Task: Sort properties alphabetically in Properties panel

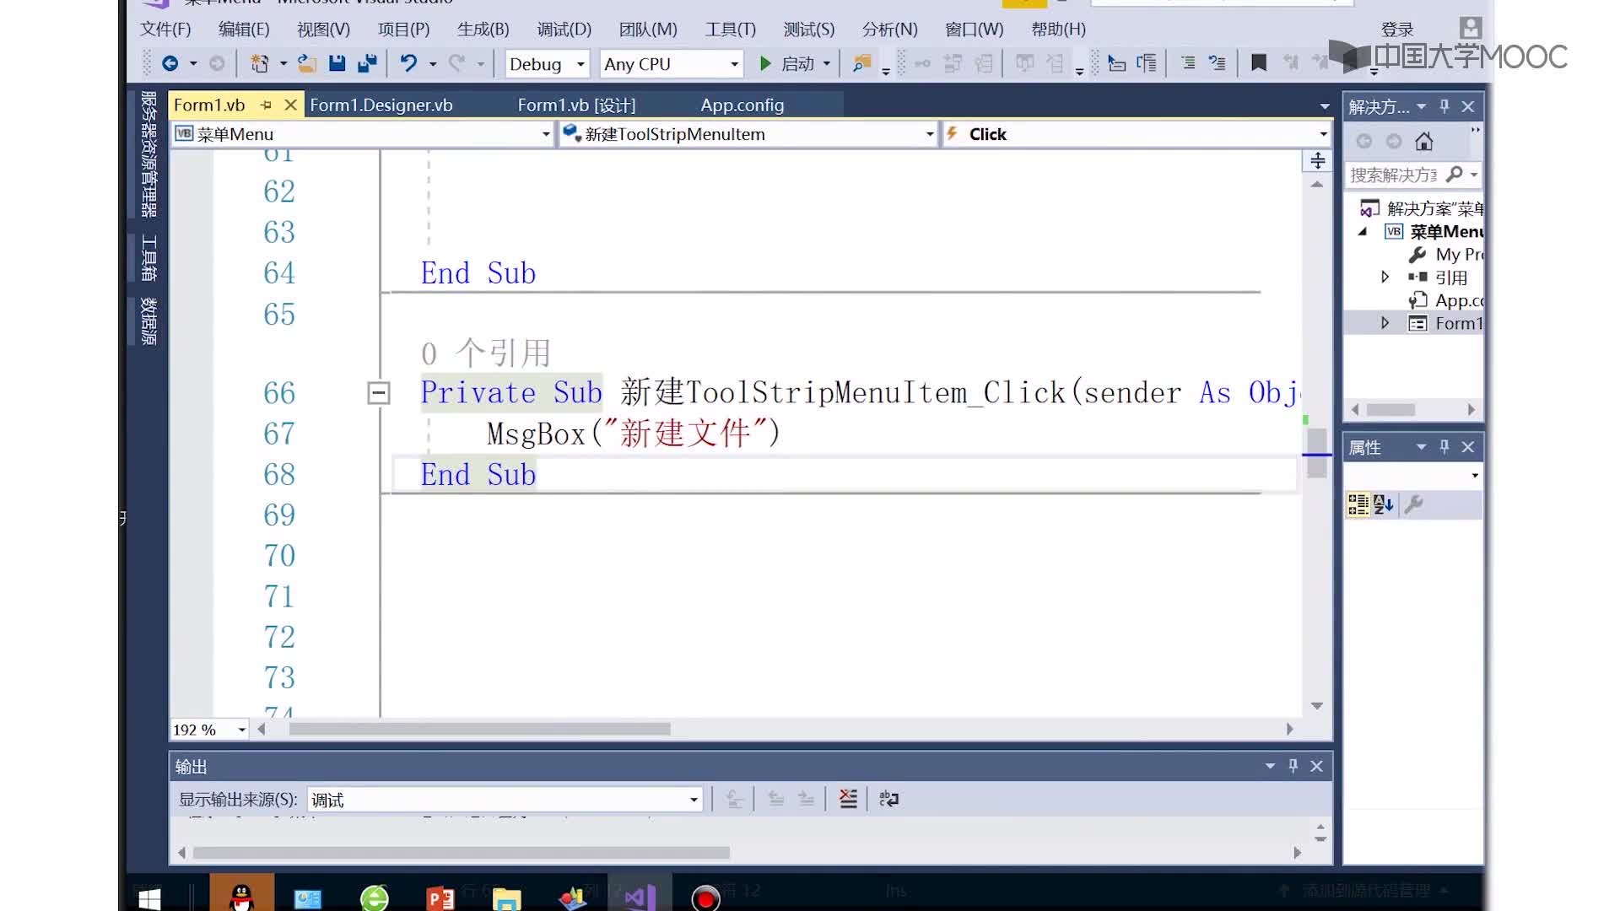Action: (x=1383, y=504)
